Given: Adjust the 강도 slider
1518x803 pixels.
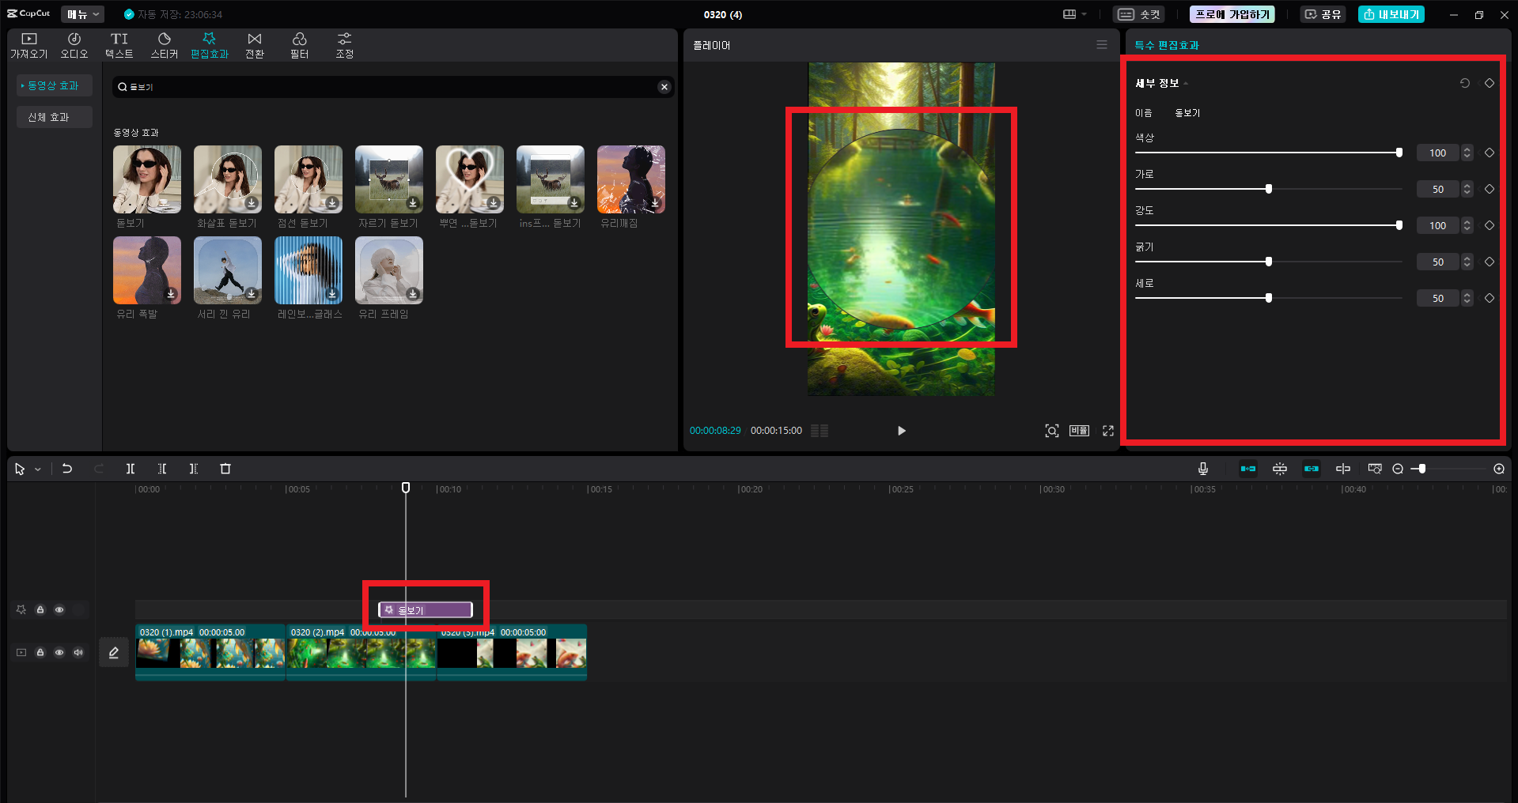Looking at the screenshot, I should tap(1268, 225).
